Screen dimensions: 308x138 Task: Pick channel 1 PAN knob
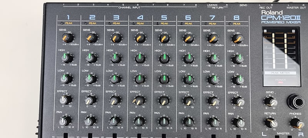click(x=65, y=121)
